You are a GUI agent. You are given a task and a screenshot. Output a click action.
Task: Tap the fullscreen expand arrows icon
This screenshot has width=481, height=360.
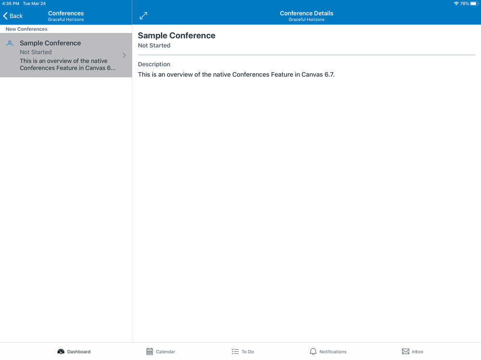click(143, 15)
